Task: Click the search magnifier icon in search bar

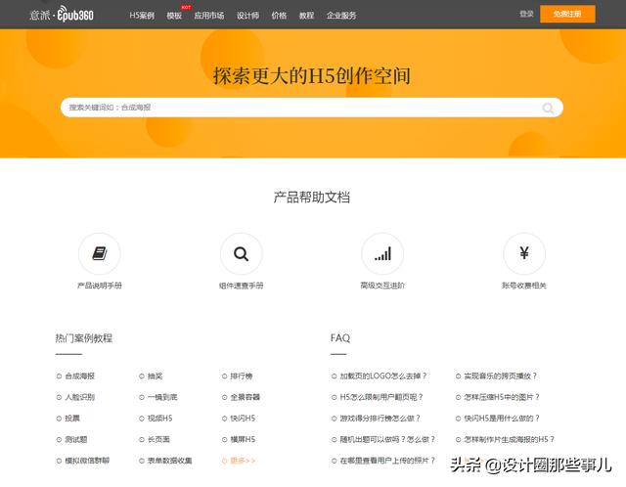Action: pos(549,108)
